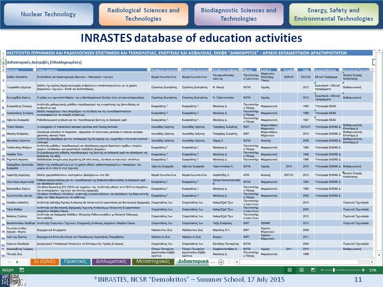Switch to the Πρακτικές sheet tab
Image resolution: width=383 pixels, height=287 pixels.
75,261
